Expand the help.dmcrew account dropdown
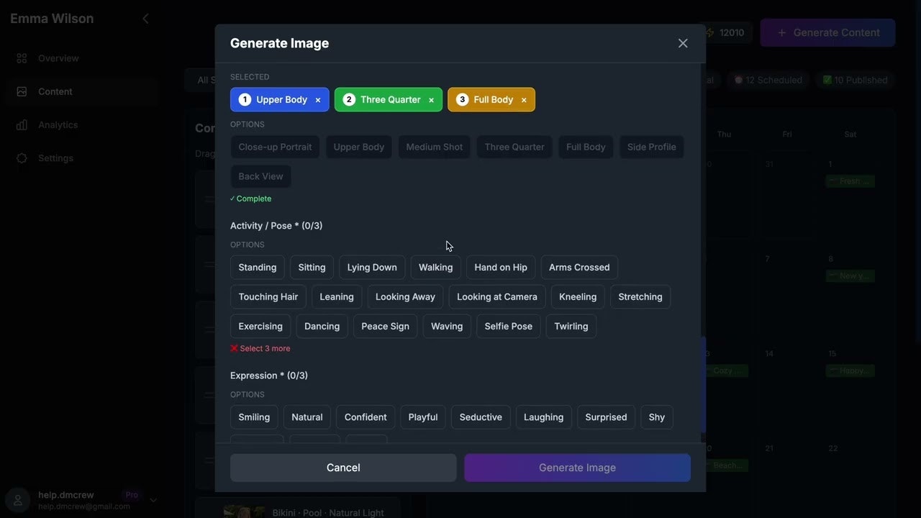Image resolution: width=921 pixels, height=518 pixels. 152,498
